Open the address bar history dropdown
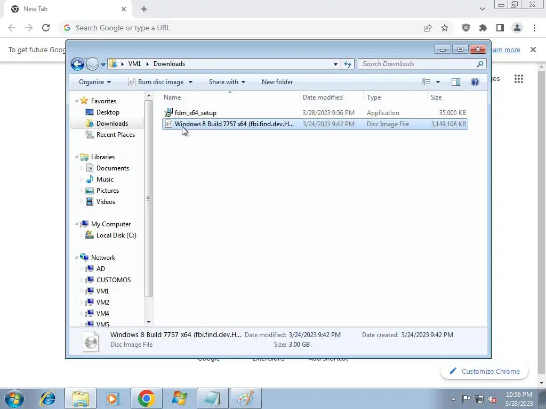The image size is (546, 409). (x=335, y=64)
